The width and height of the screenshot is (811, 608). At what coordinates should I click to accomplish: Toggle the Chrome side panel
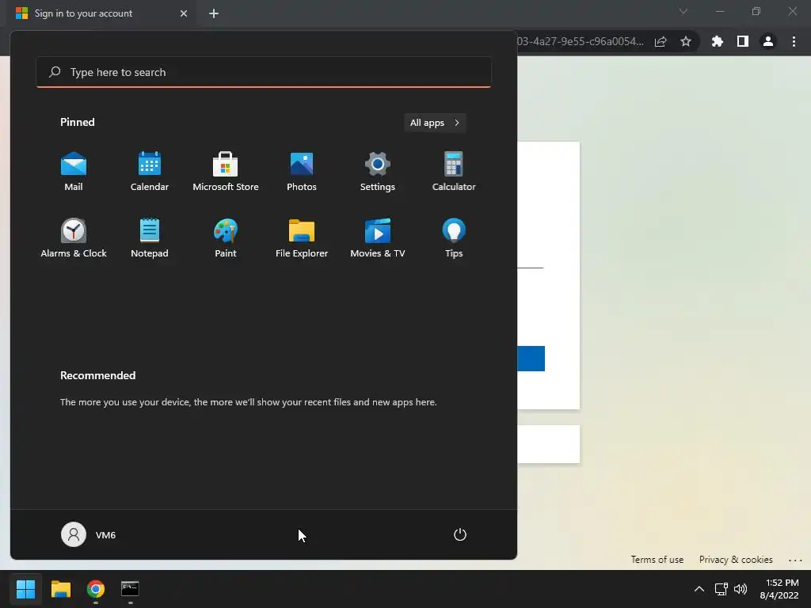(x=743, y=41)
